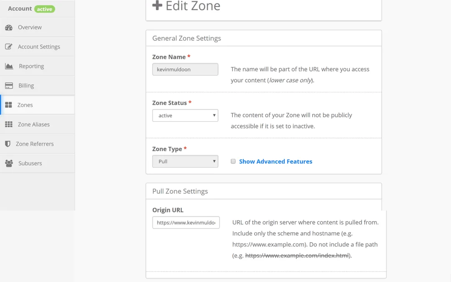Check the box beside Show Advanced Features link
Screen dimensions: 451x282
click(x=233, y=161)
